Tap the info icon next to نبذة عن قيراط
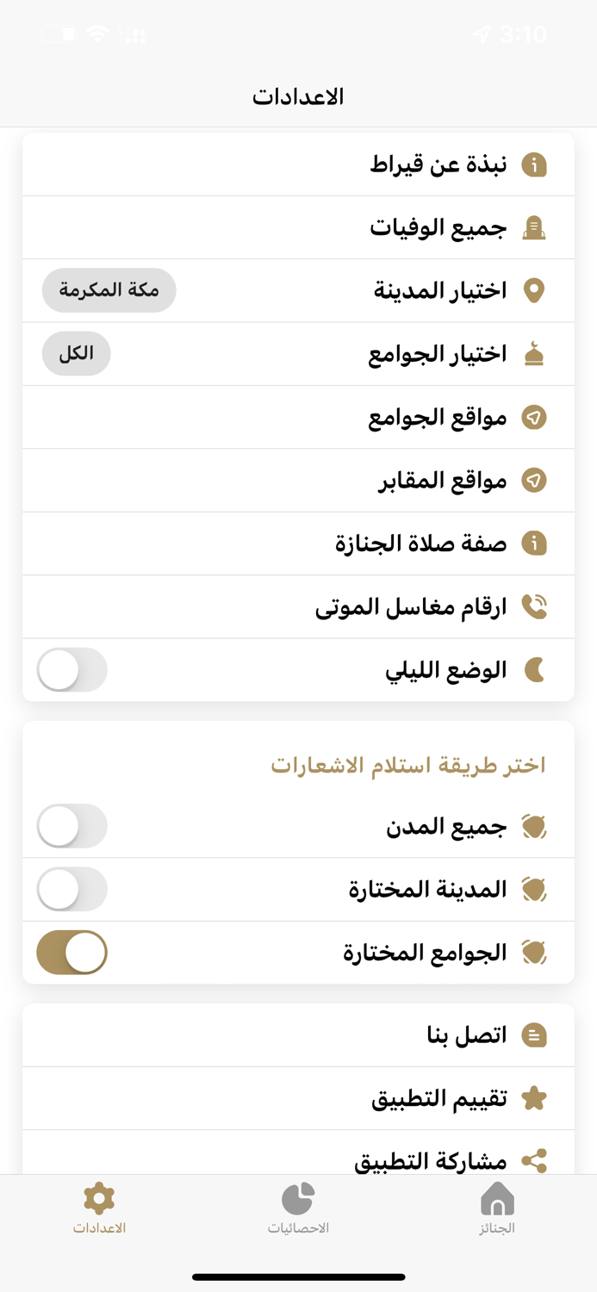 [534, 164]
